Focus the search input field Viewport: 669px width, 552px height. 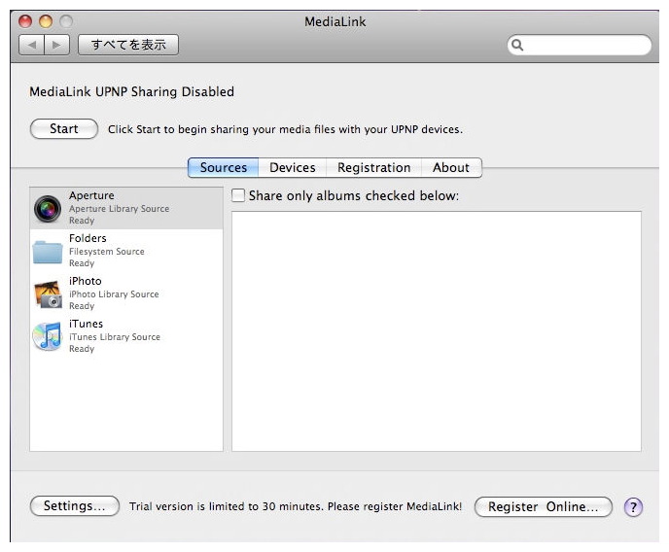click(x=580, y=45)
